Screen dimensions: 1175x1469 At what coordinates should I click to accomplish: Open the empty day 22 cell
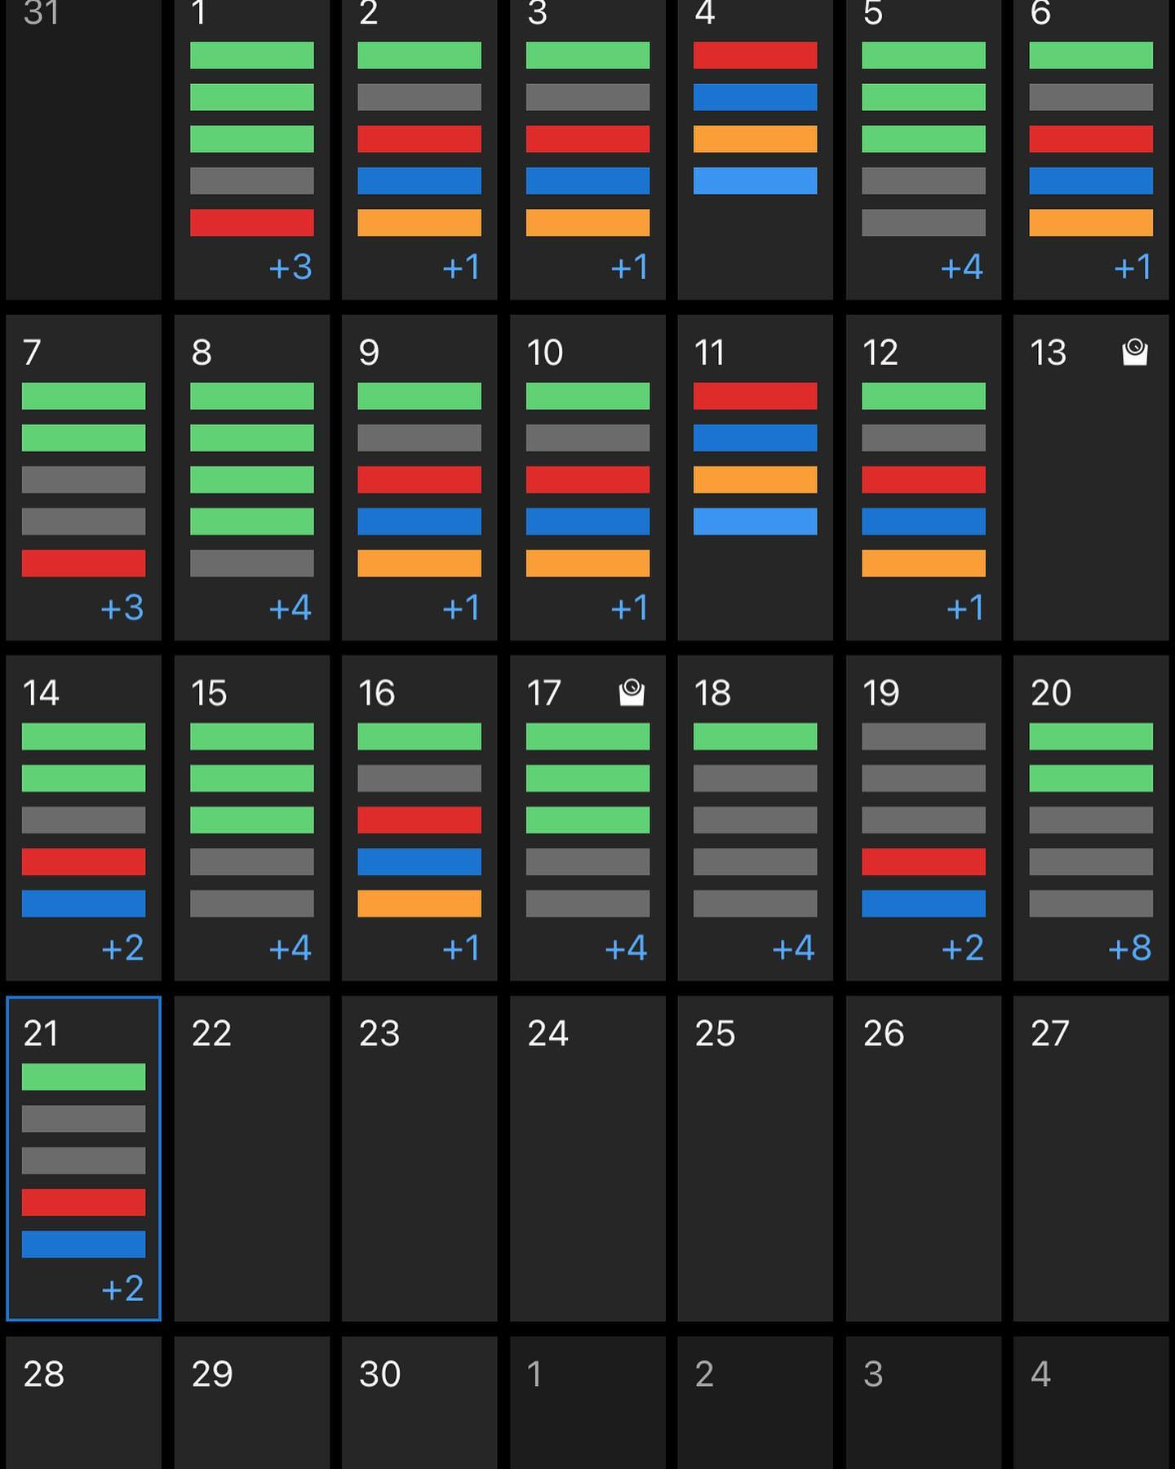251,1159
